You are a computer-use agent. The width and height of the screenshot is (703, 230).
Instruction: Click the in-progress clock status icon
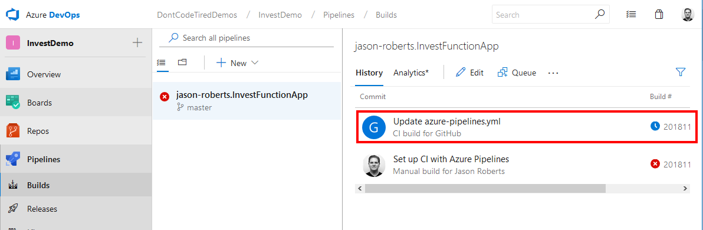click(655, 127)
